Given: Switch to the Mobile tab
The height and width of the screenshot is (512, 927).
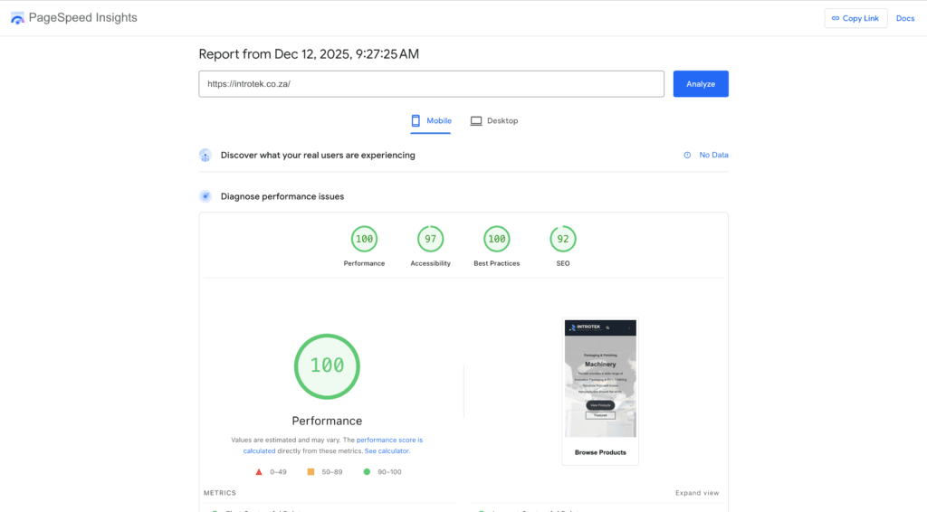Looking at the screenshot, I should pyautogui.click(x=431, y=121).
